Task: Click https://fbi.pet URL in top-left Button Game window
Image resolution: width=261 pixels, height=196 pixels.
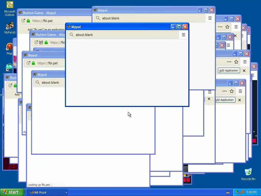Action: tap(43, 21)
